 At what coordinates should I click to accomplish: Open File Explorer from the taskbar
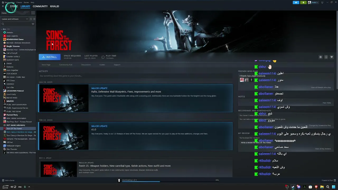click(x=322, y=187)
